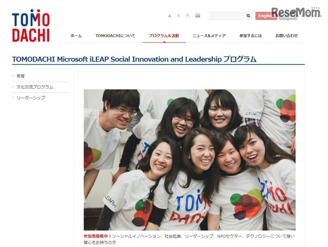Open the ホーム menu item

tap(76, 36)
